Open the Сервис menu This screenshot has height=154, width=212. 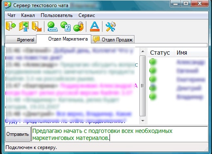[87, 15]
